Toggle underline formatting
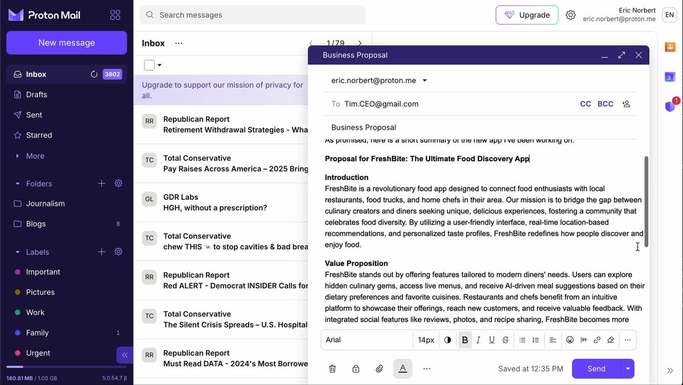The image size is (683, 385). click(x=492, y=340)
